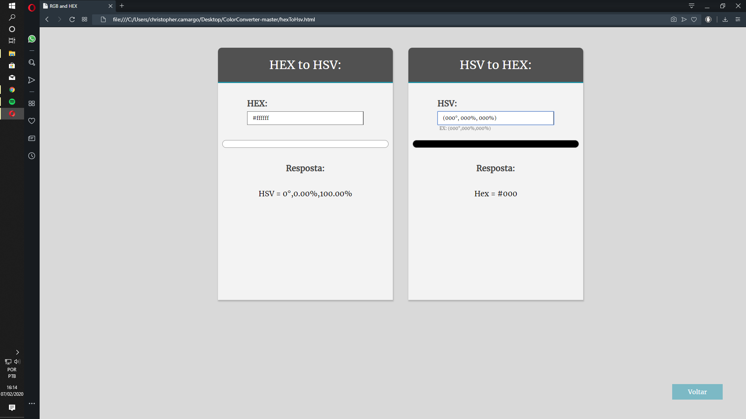Image resolution: width=746 pixels, height=419 pixels.
Task: Click the black color preview bar
Action: click(495, 144)
